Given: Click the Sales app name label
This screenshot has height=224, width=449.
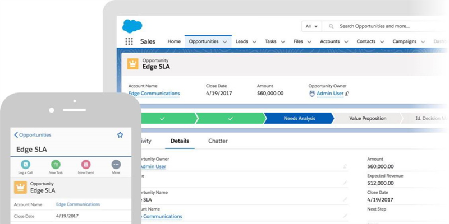Looking at the screenshot, I should tap(148, 41).
